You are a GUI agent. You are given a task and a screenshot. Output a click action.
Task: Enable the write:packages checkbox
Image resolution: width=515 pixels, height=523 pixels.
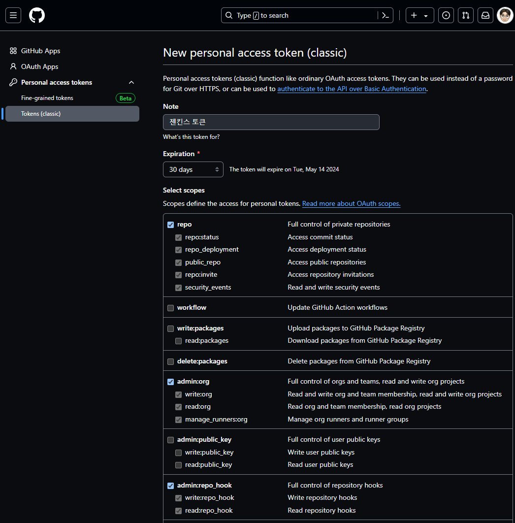171,328
